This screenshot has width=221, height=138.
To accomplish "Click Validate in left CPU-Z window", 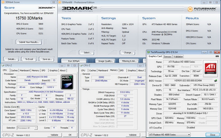I will pos(54,135).
